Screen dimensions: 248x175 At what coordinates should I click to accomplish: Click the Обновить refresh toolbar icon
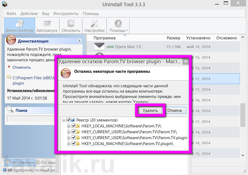[71, 23]
